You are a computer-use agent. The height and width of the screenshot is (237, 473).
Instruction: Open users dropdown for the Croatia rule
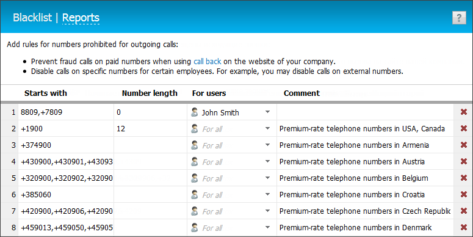click(x=267, y=194)
